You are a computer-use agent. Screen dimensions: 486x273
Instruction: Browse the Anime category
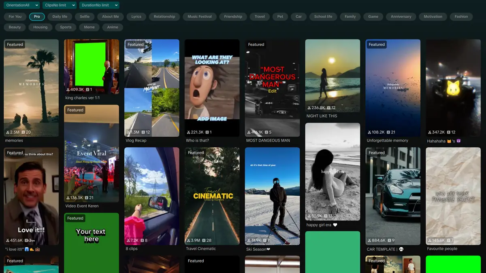113,27
